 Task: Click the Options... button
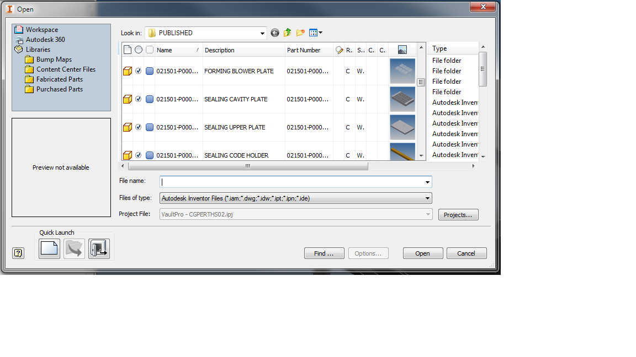pyautogui.click(x=368, y=253)
